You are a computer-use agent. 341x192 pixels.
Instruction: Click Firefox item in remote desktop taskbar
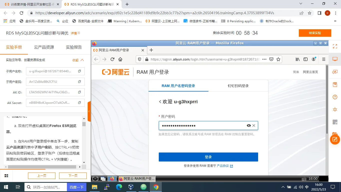coord(137,179)
